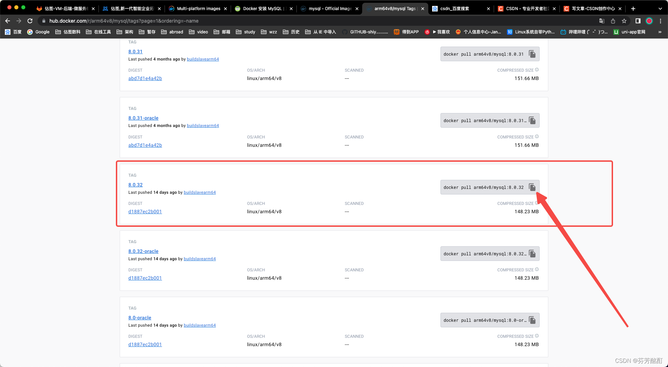Open the 8.0.31 tag link
The image size is (668, 367).
(x=135, y=51)
